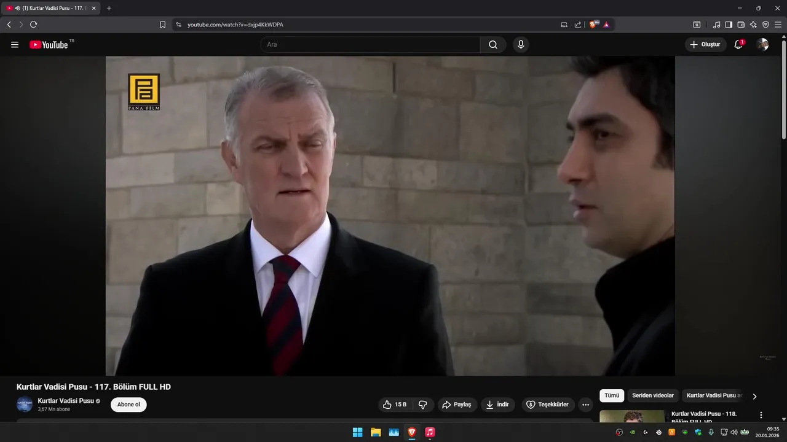Go to YouTube home via the logo

(49, 45)
